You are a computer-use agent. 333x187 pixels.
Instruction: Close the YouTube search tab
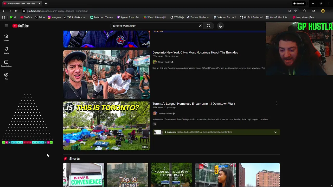40,4
